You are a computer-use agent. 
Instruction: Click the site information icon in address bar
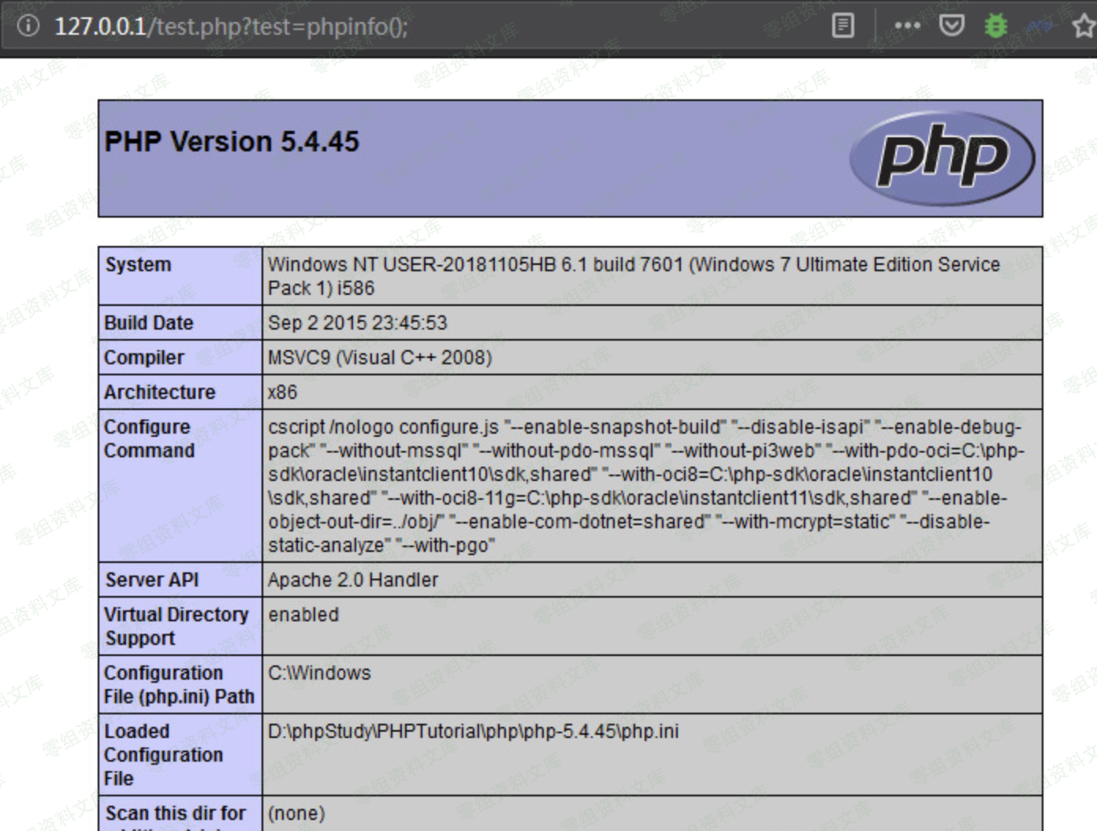click(x=28, y=26)
